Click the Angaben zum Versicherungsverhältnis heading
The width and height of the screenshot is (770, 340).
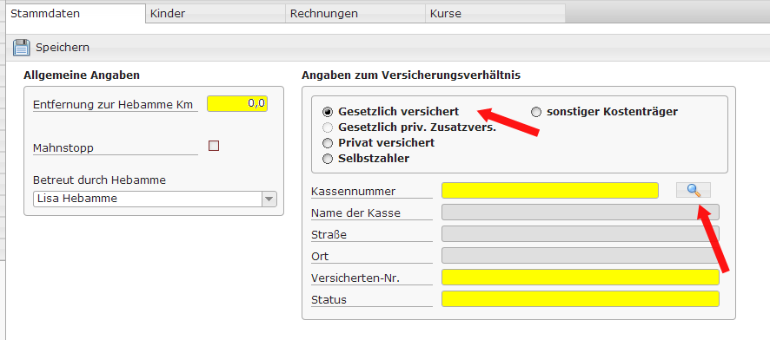click(411, 75)
